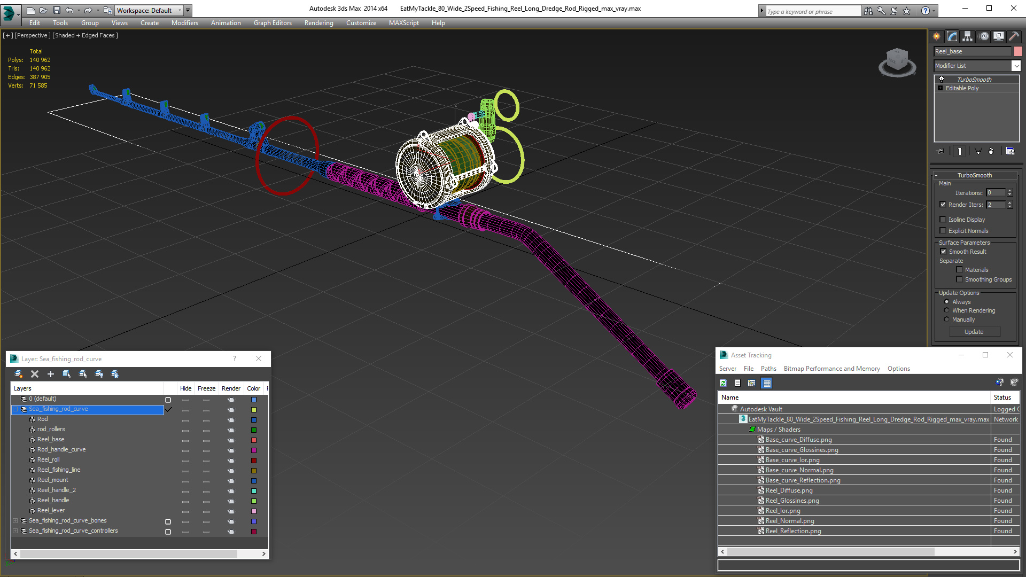Click the Hide column header in Layer dialog
This screenshot has width=1026, height=577.
[185, 388]
